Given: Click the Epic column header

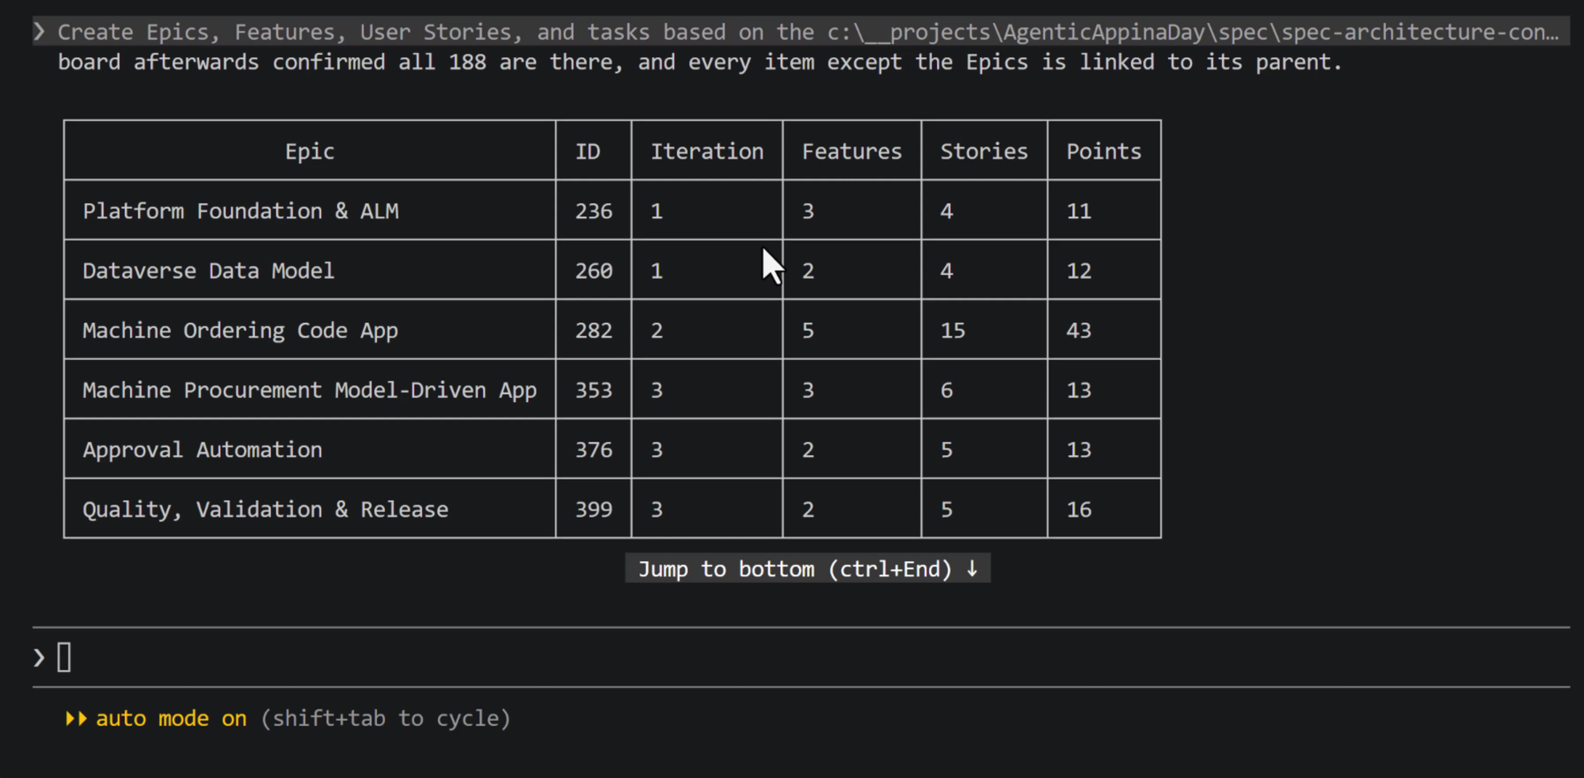Looking at the screenshot, I should click(310, 151).
